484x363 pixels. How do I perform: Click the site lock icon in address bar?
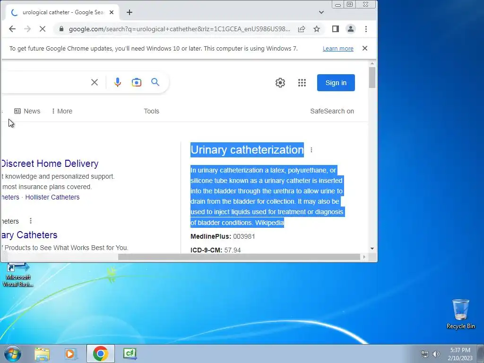(x=61, y=29)
